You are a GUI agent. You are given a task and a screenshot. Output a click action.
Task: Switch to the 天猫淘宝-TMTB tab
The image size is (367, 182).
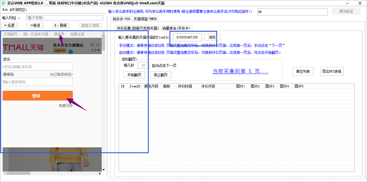(x=145, y=19)
